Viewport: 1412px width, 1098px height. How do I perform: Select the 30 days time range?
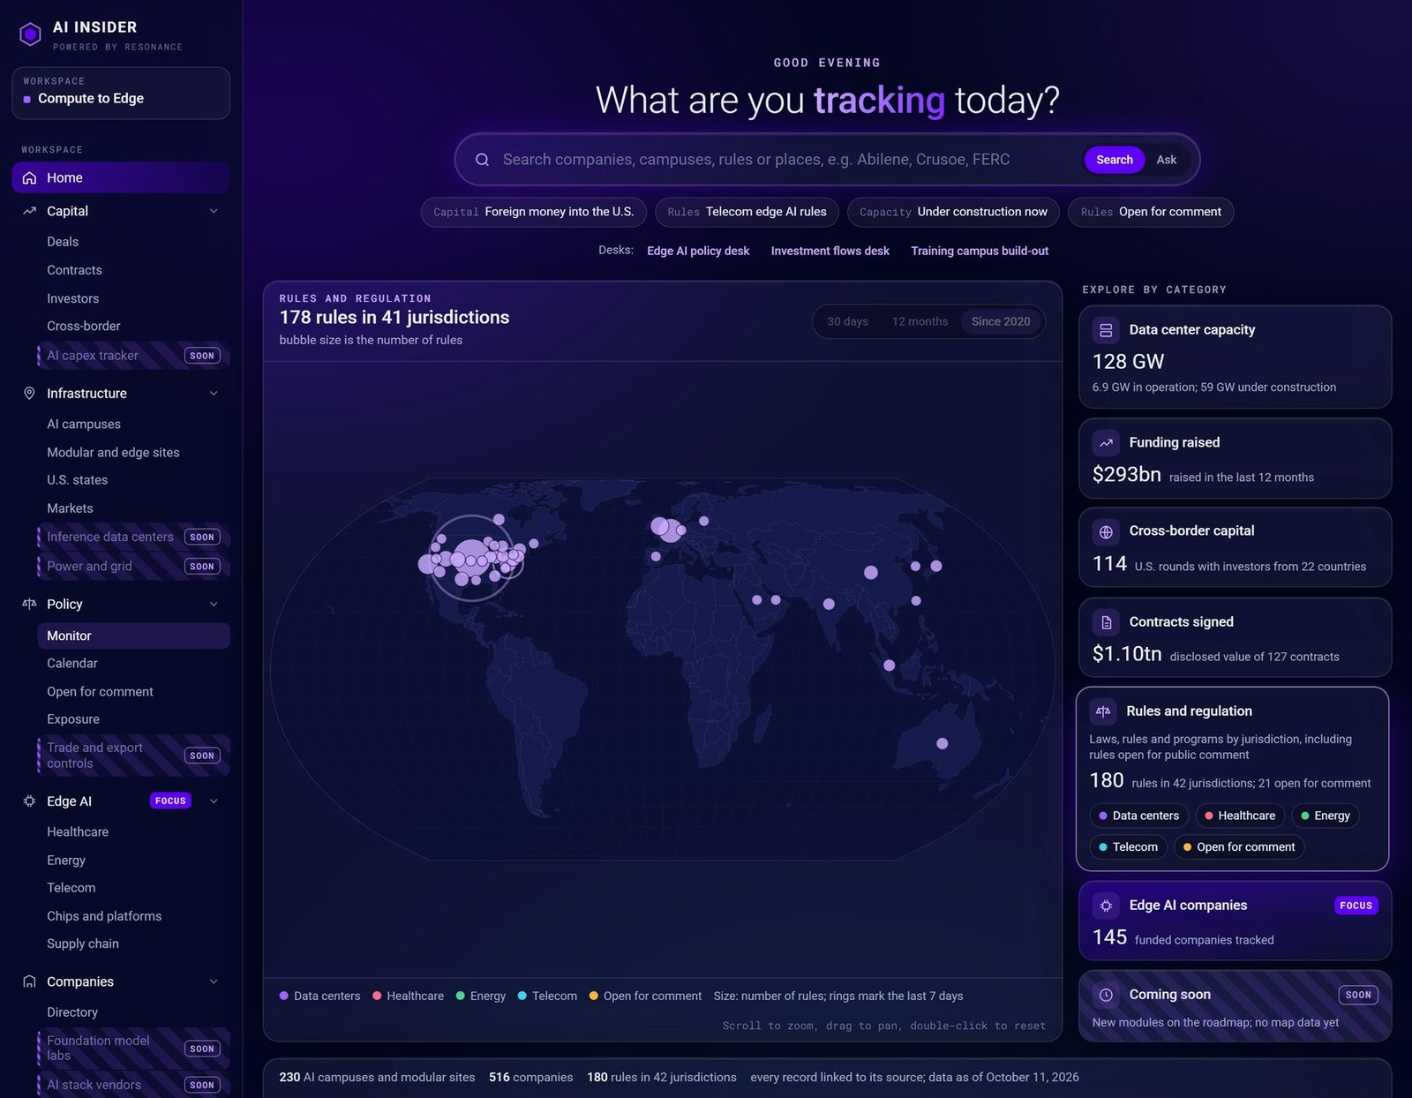coord(847,321)
